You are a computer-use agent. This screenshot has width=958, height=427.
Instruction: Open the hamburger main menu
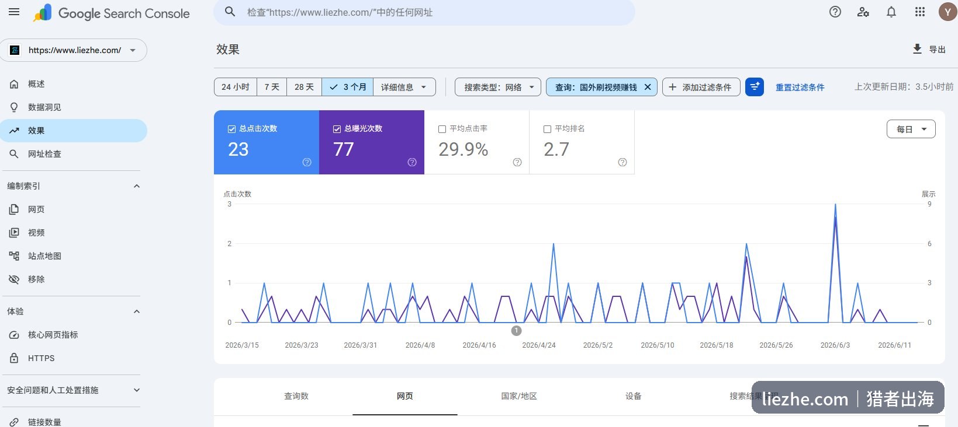14,12
